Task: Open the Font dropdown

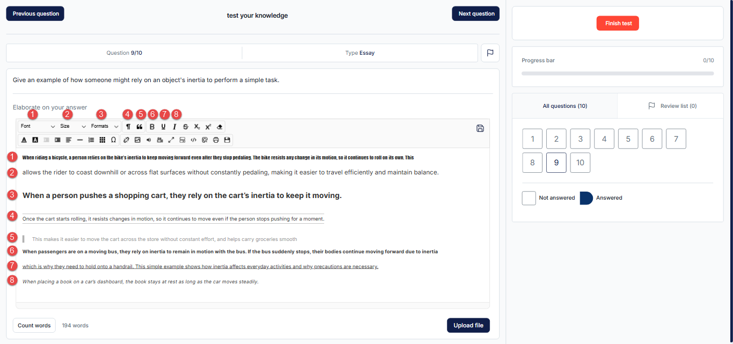Action: click(x=38, y=126)
